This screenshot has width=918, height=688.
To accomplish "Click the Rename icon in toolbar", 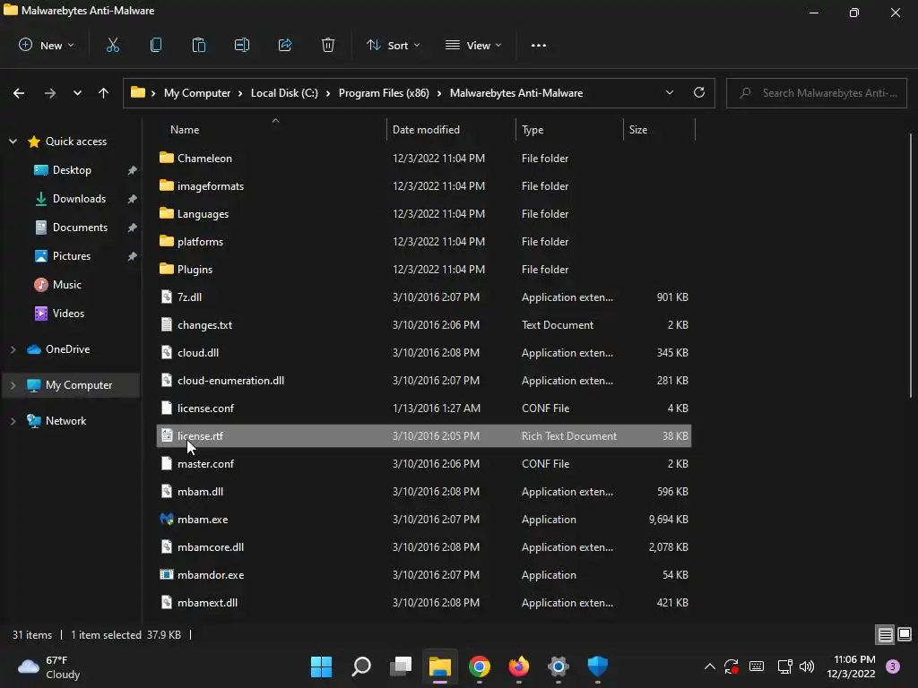I will tap(242, 45).
